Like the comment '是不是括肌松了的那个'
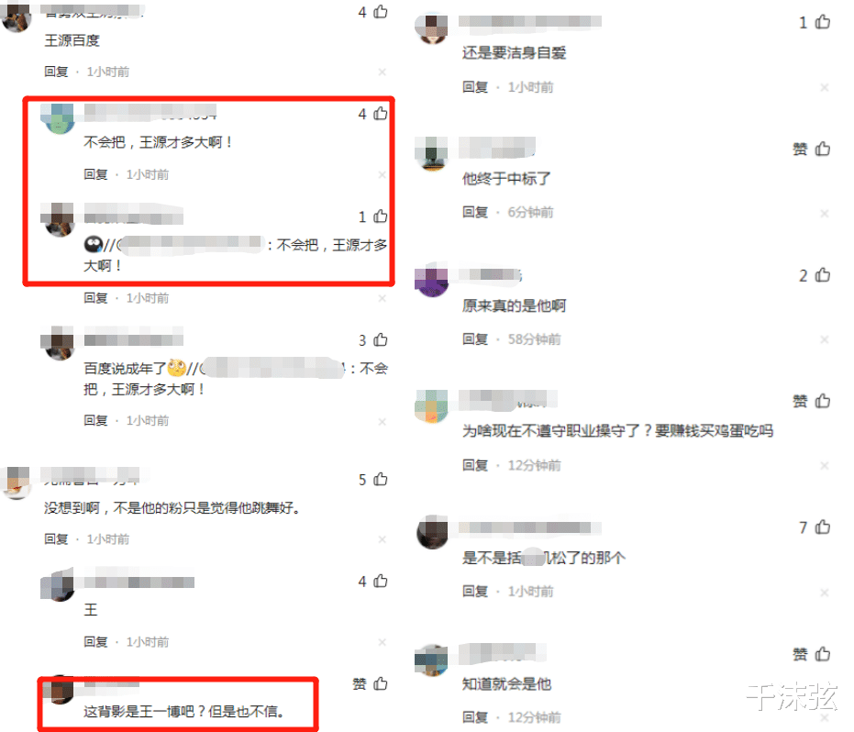 [823, 527]
